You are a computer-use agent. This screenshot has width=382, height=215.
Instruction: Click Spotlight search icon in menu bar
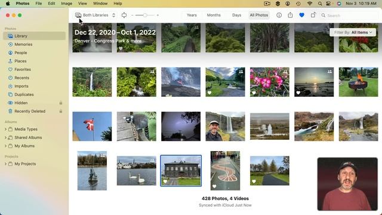(x=320, y=4)
